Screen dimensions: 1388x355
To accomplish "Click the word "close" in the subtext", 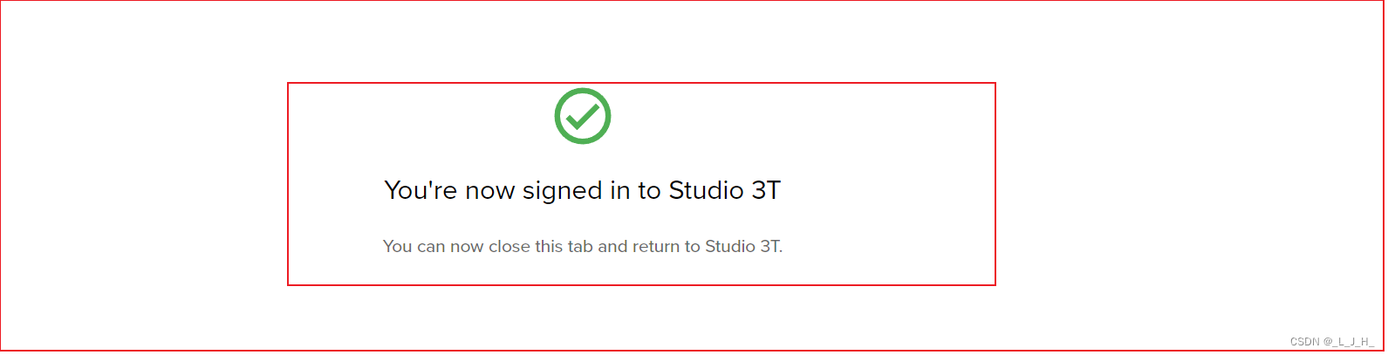I will [x=509, y=247].
